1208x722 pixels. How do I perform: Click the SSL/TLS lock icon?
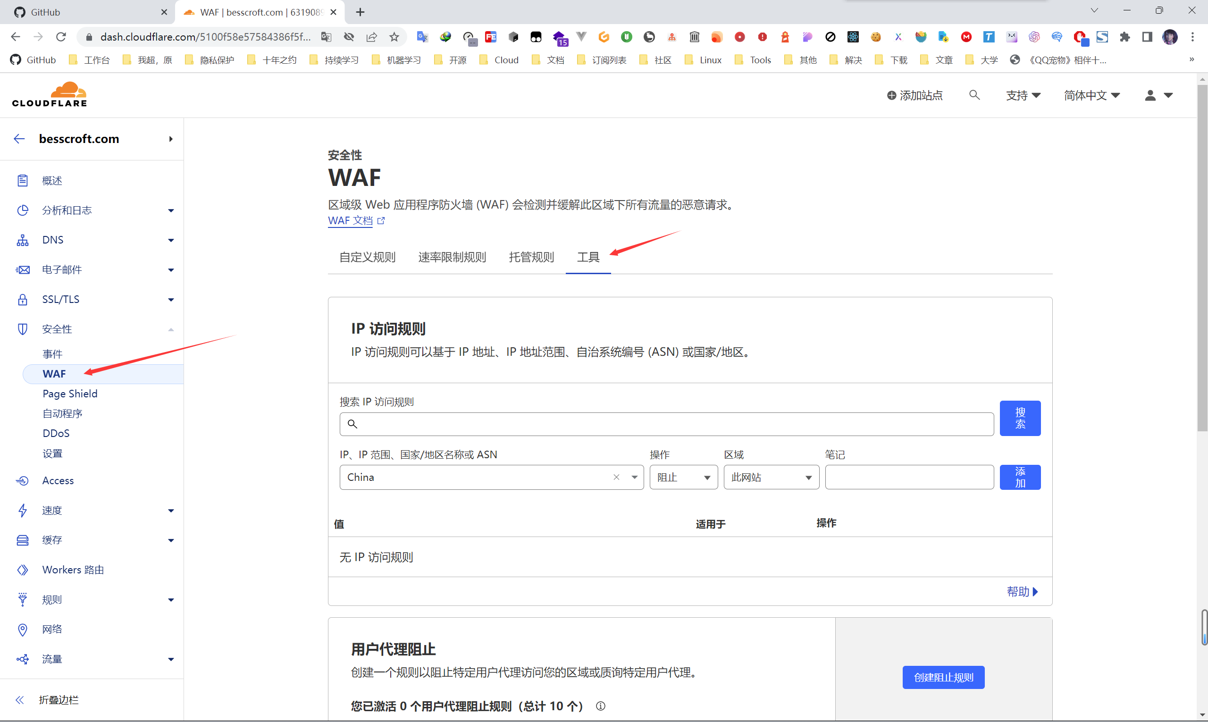[x=22, y=299]
